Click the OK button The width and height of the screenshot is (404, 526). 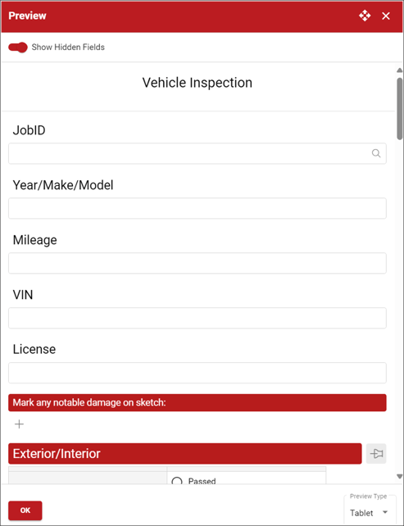pyautogui.click(x=25, y=510)
